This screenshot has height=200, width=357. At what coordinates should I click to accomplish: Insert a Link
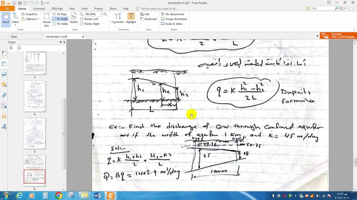coord(145,14)
